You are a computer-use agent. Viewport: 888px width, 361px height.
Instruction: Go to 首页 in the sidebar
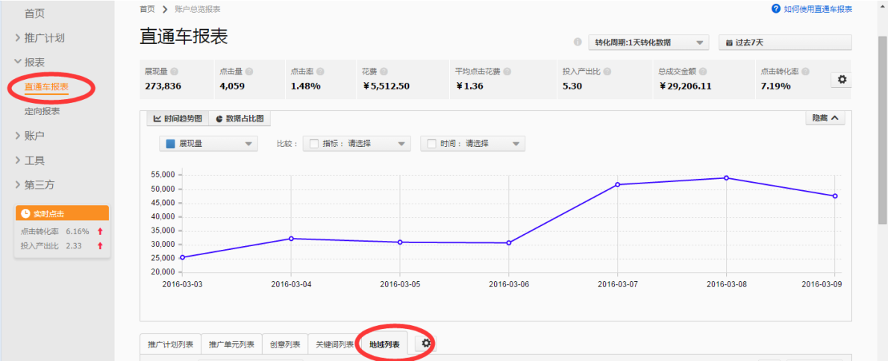(x=34, y=13)
